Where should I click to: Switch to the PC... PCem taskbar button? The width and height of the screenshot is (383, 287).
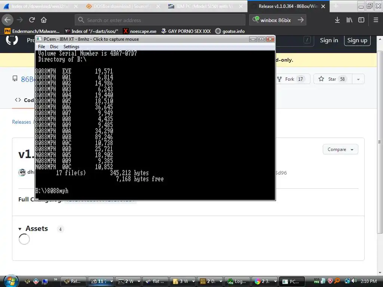click(292, 281)
